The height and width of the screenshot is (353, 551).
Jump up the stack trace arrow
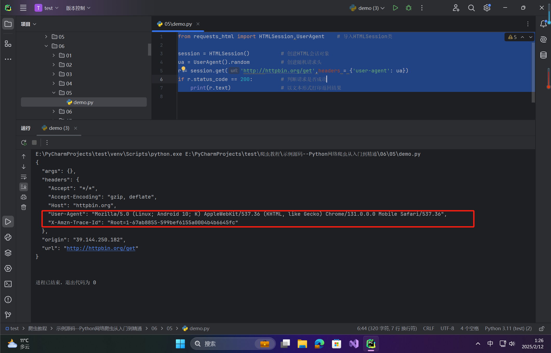point(24,157)
